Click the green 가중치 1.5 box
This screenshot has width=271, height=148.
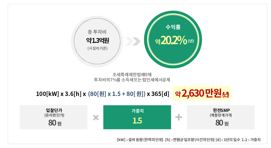coord(137,117)
